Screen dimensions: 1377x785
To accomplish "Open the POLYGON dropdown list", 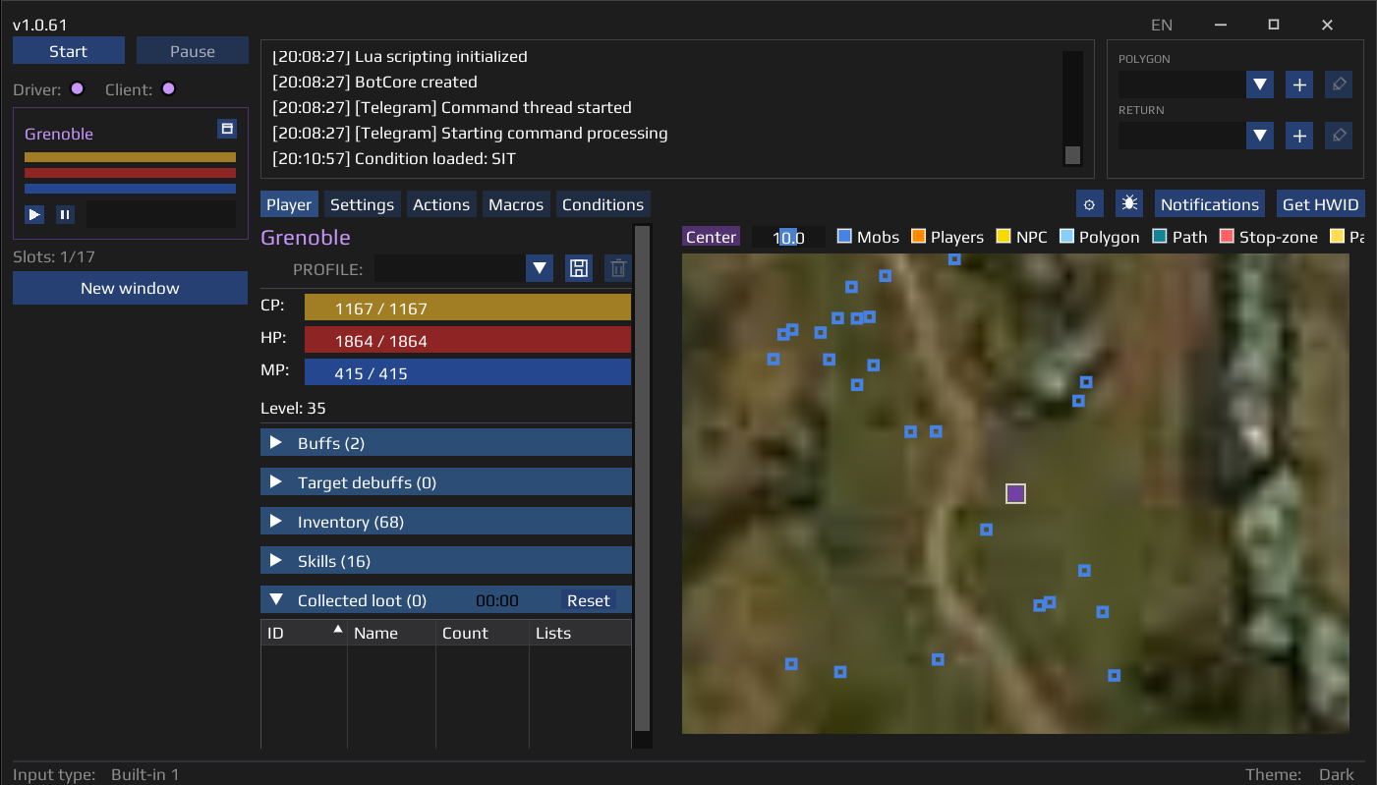I will pos(1260,84).
